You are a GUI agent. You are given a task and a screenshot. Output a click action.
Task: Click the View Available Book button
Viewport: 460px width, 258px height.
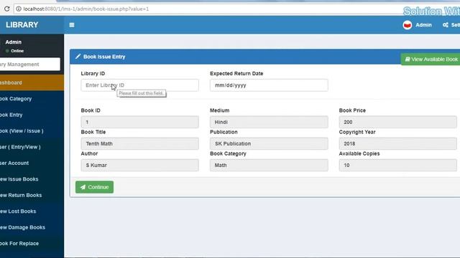pyautogui.click(x=431, y=59)
